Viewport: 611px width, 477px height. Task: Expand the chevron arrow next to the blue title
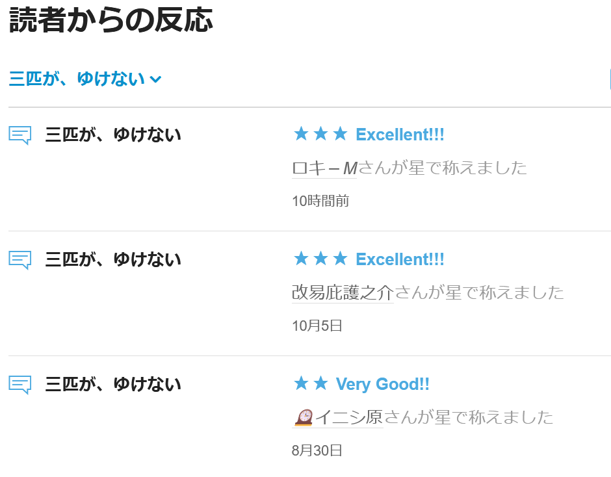click(155, 80)
